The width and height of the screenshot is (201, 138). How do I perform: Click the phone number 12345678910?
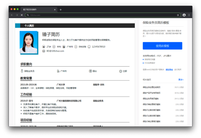98,47
